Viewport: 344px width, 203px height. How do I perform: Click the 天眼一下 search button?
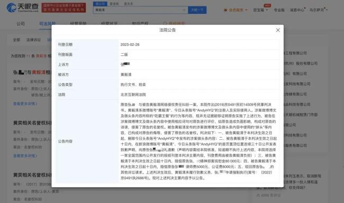(197, 10)
